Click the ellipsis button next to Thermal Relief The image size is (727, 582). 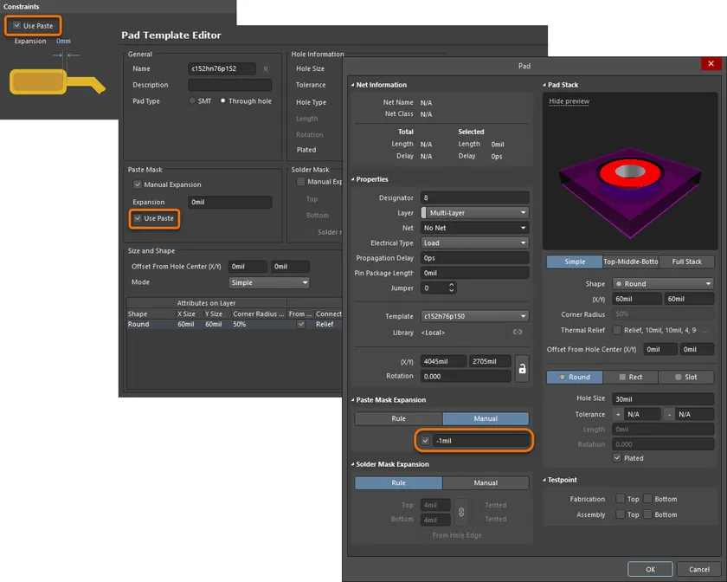click(705, 331)
